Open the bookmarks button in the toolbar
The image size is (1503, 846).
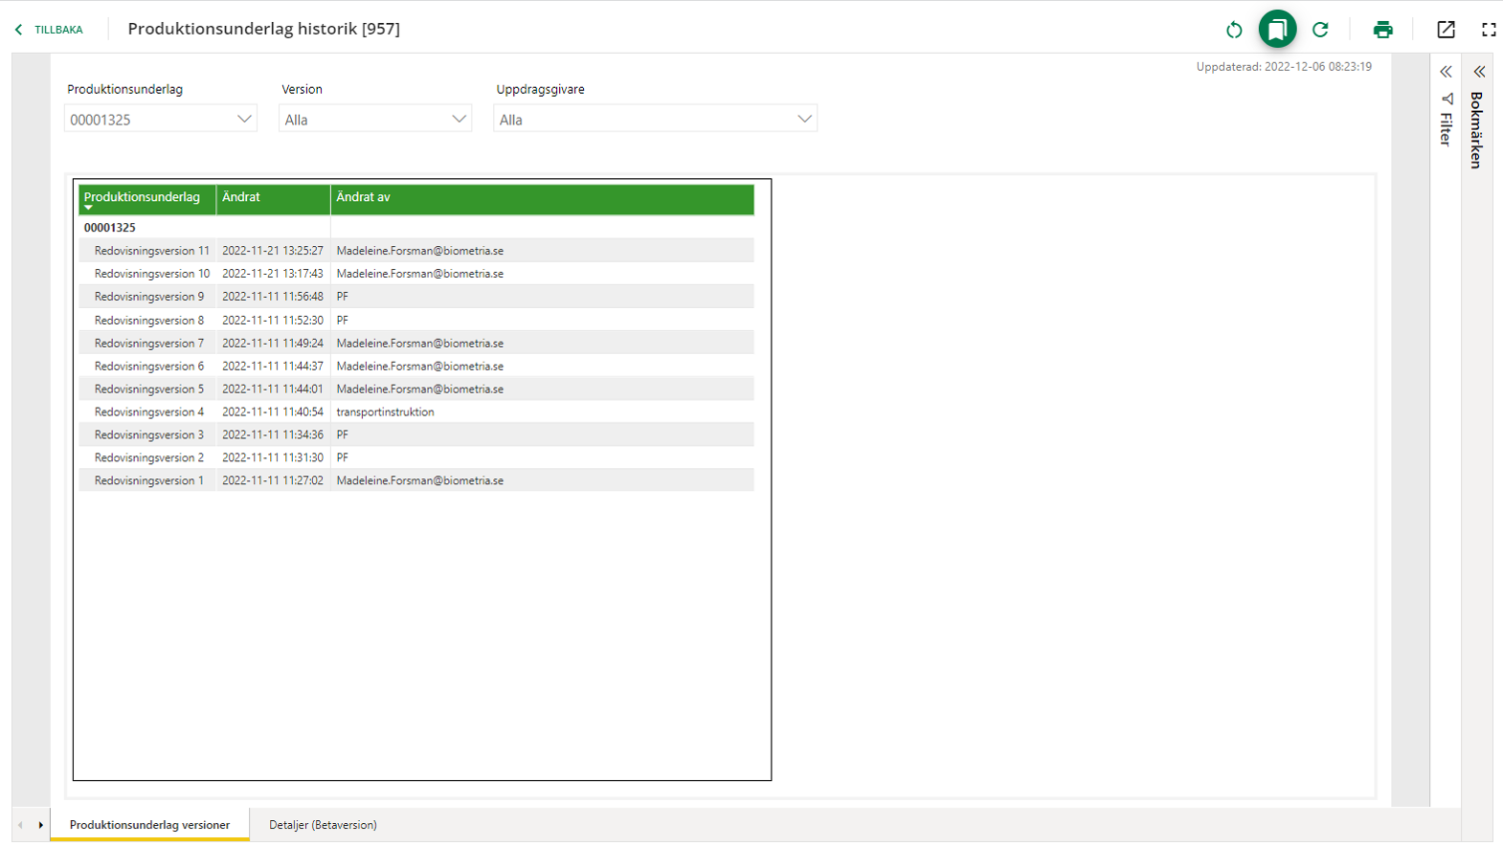(x=1277, y=30)
